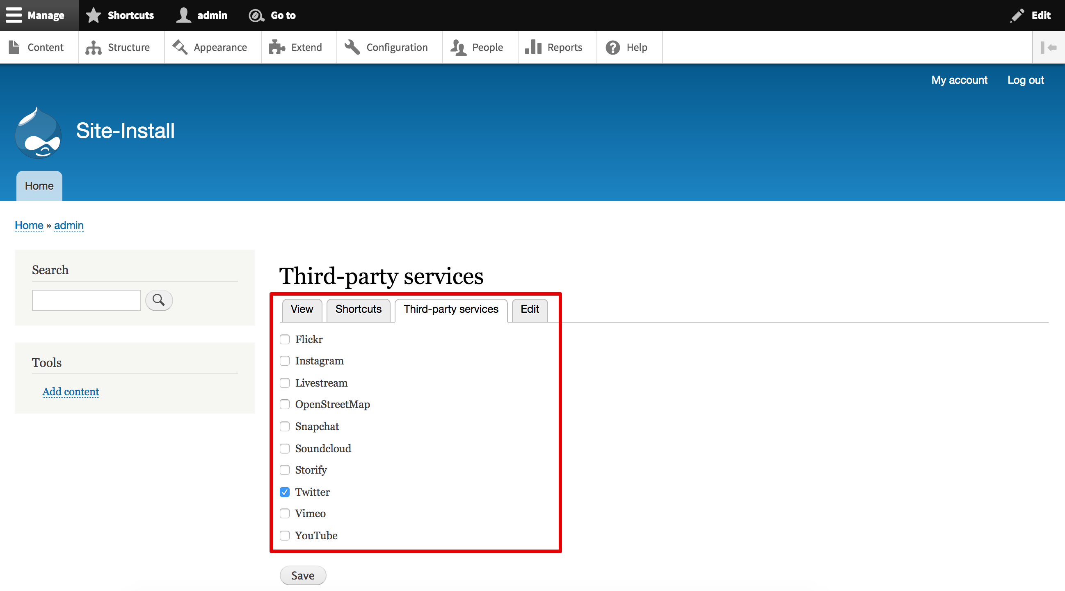
Task: Enable the Twitter checkbox
Action: (285, 492)
